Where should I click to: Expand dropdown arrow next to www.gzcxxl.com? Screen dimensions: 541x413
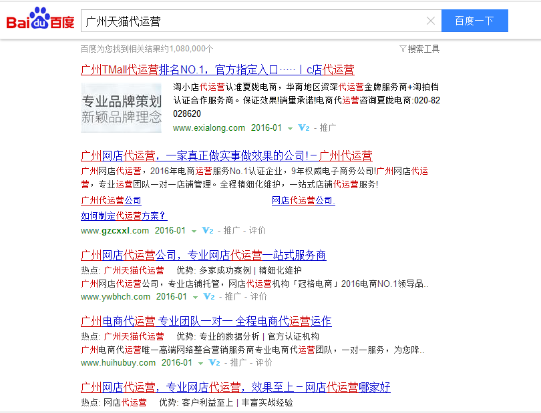194,232
